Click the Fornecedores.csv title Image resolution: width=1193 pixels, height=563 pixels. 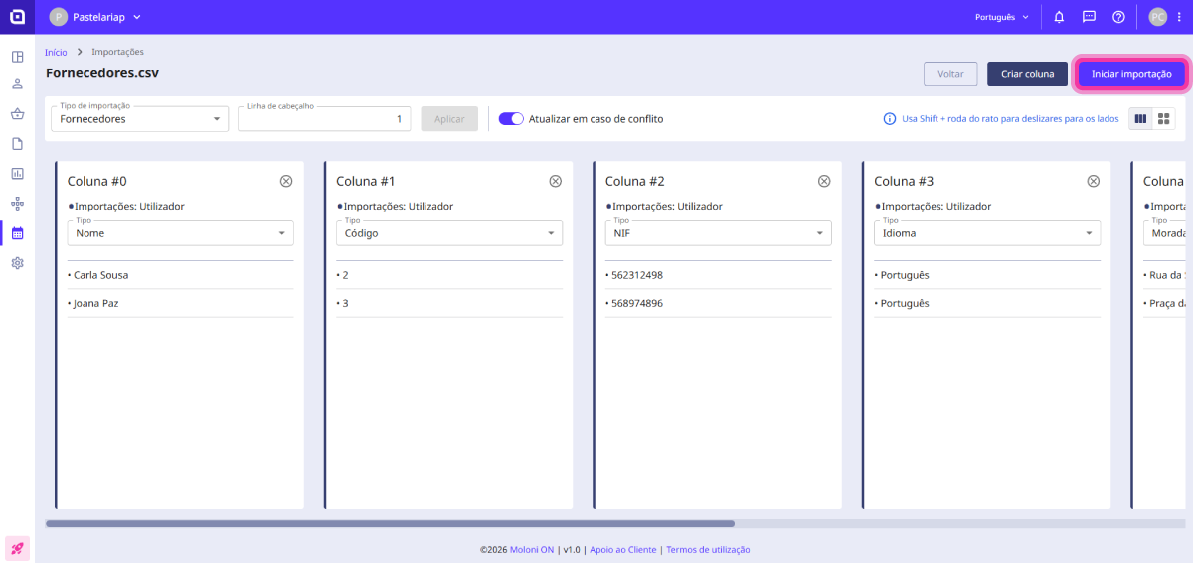coord(102,72)
